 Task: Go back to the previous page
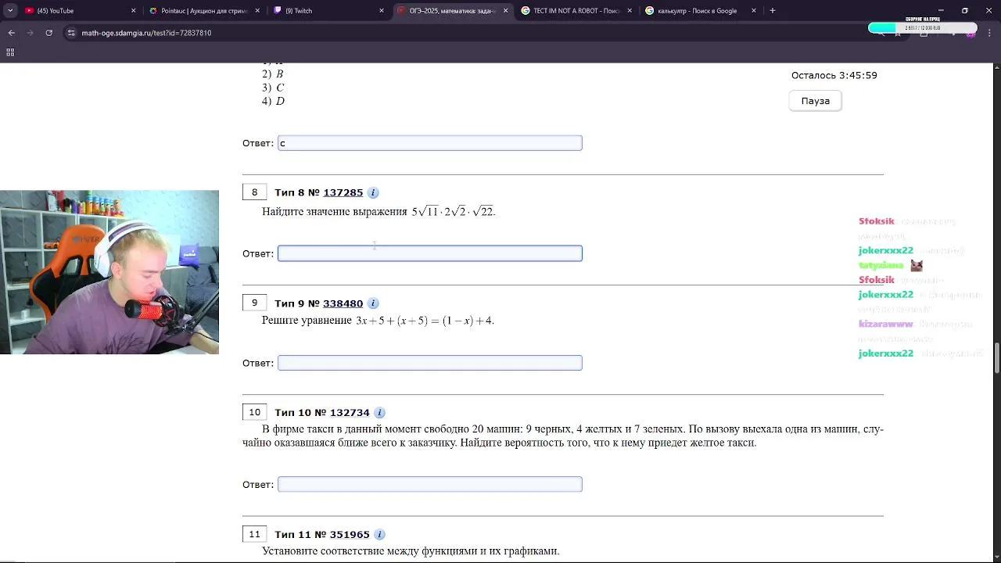[12, 33]
